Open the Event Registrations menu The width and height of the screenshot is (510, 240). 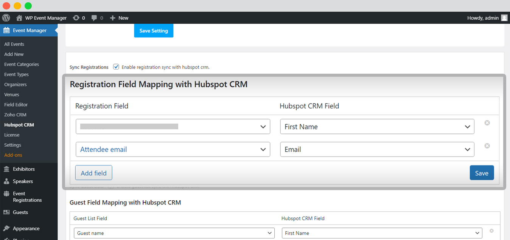pyautogui.click(x=29, y=197)
